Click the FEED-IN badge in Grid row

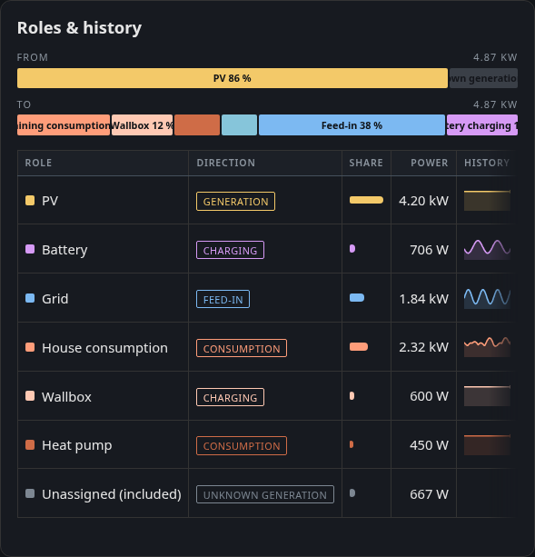(x=223, y=299)
